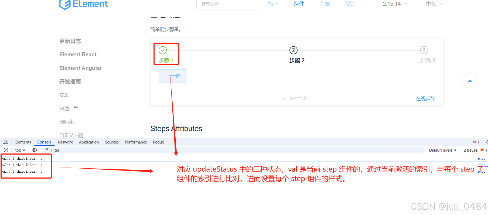Clear the console with the ban icon
This screenshot has width=488, height=215.
(x=6, y=150)
